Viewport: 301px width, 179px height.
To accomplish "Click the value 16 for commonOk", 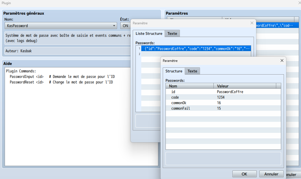I will tap(219, 103).
